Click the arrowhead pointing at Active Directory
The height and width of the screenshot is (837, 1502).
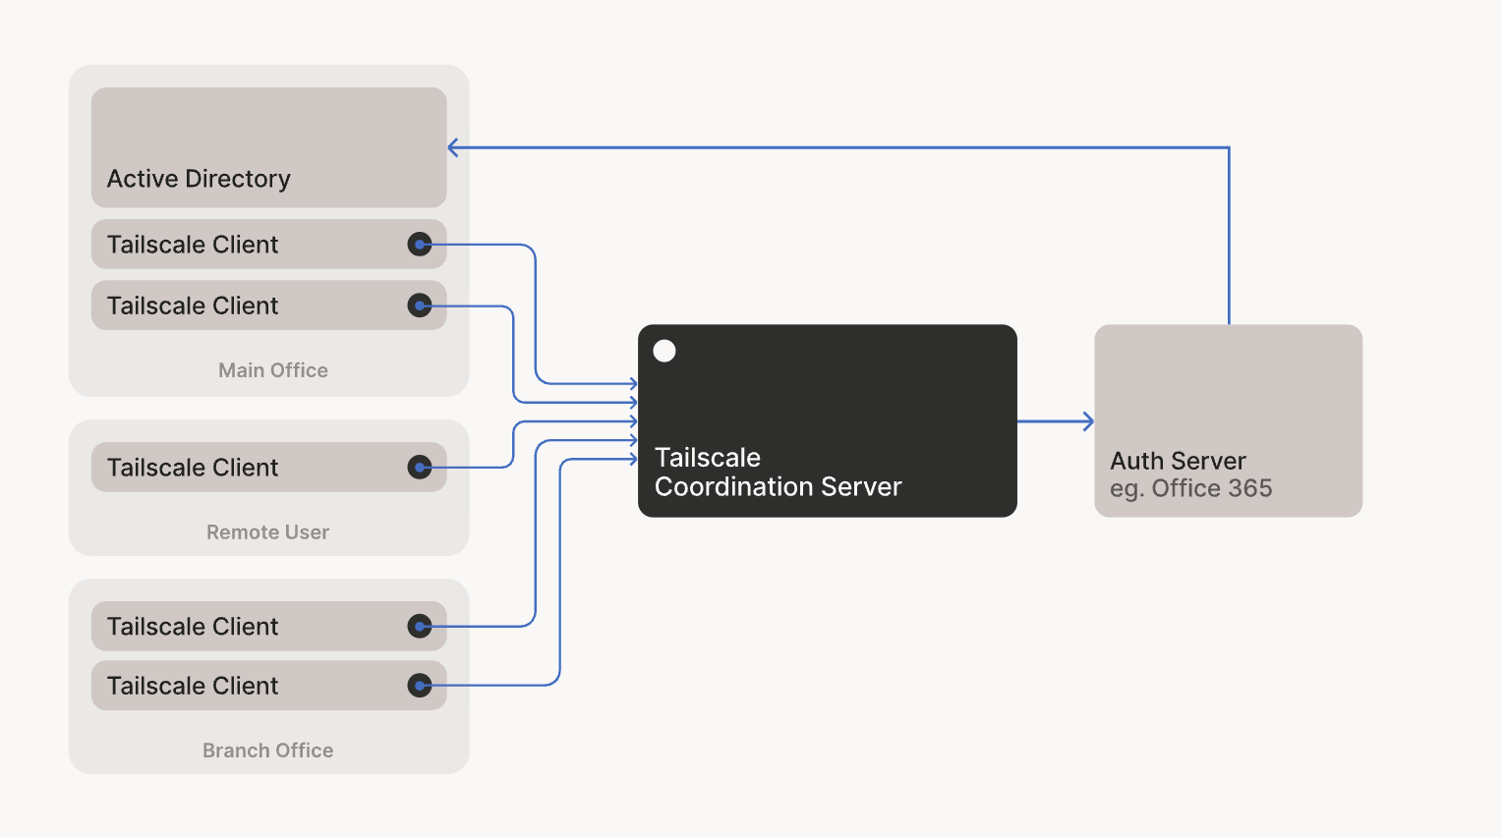(x=453, y=148)
